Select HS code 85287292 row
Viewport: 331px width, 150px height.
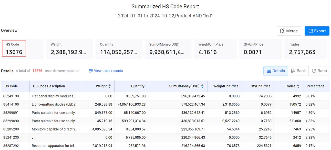pyautogui.click(x=165, y=146)
